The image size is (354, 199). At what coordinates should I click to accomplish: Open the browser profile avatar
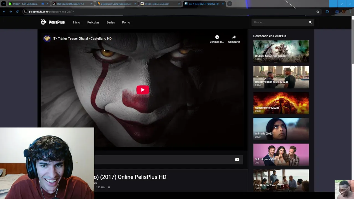pos(343,12)
